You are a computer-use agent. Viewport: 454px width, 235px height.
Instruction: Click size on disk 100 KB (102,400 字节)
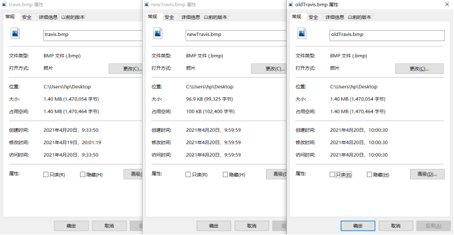tap(210, 112)
